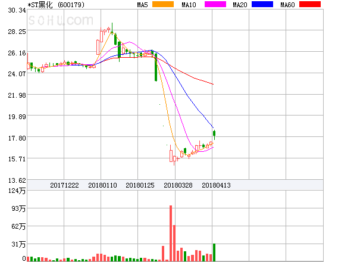
Task: Click the red MA60 legend swatch
Action: [x=310, y=4]
